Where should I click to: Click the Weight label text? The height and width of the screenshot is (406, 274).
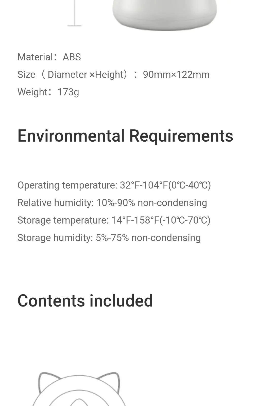pyautogui.click(x=32, y=92)
